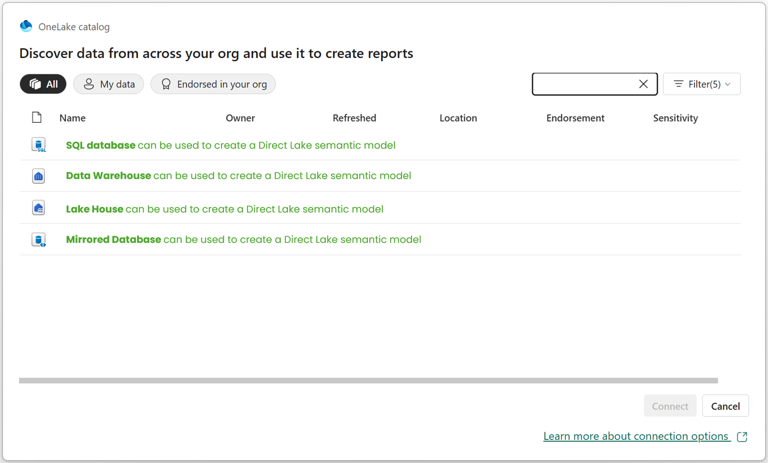Click the Cancel button

(726, 406)
